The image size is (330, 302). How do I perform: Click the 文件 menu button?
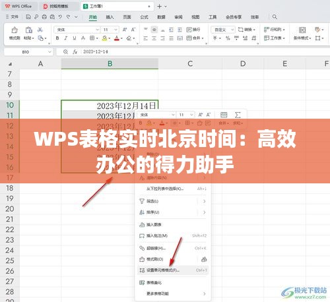12,16
